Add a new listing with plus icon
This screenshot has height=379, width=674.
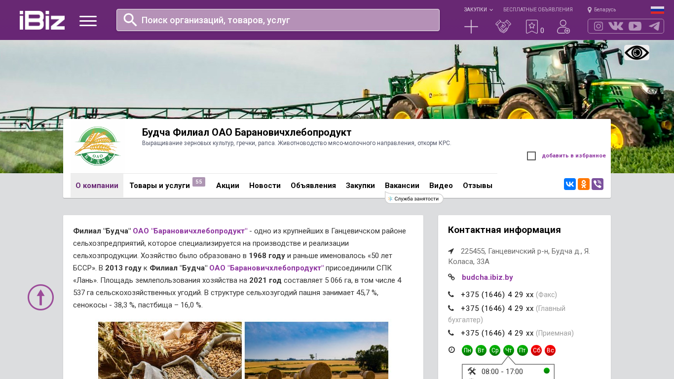point(471,27)
